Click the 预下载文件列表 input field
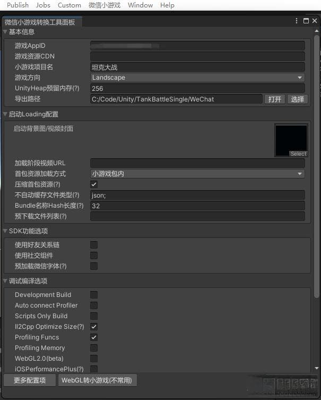 pyautogui.click(x=197, y=216)
